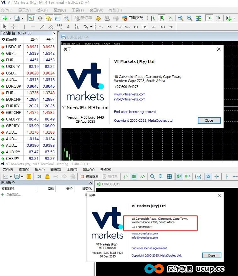The height and width of the screenshot is (276, 238).
Task: Click the crosshair tool in MT4 toolbar
Action: click(x=14, y=27)
